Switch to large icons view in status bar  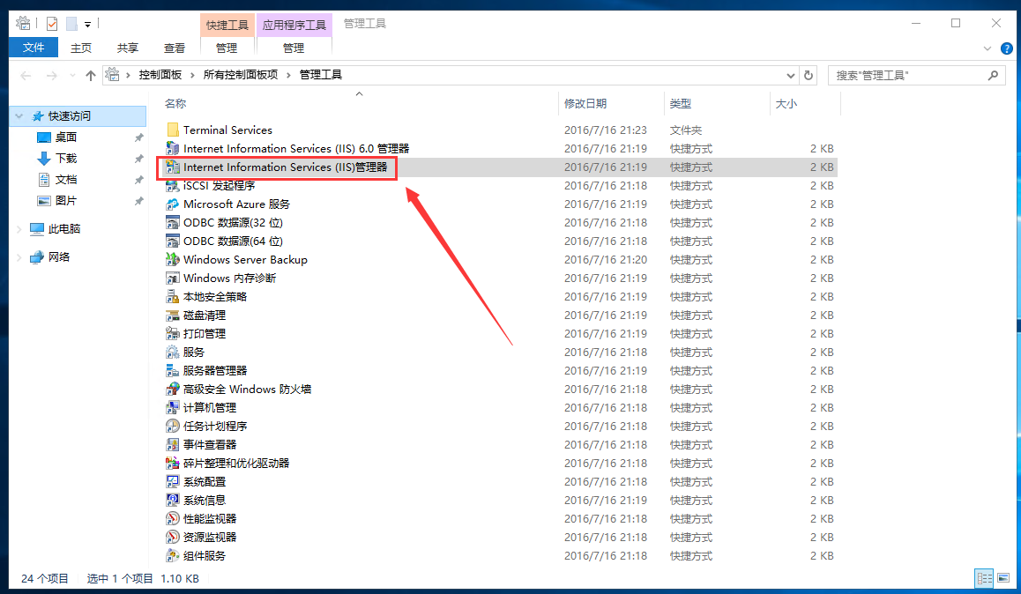(x=1002, y=579)
